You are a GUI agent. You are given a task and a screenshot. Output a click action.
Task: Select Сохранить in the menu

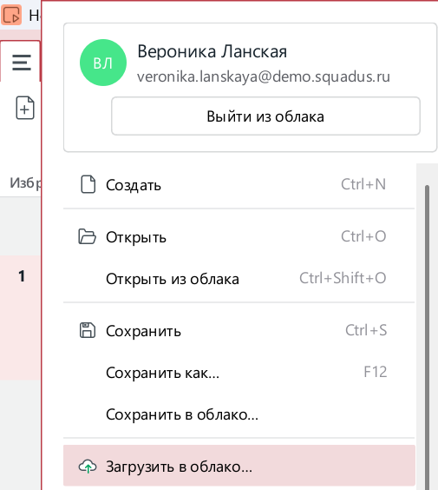click(239, 331)
